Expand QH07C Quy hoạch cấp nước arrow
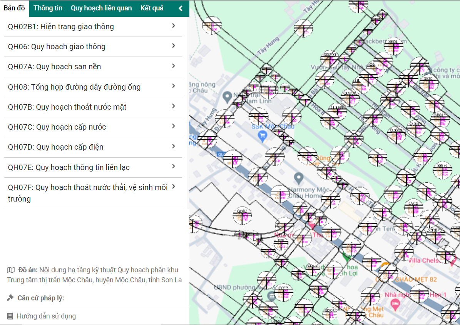Viewport: 460px width, 325px height. 174,126
